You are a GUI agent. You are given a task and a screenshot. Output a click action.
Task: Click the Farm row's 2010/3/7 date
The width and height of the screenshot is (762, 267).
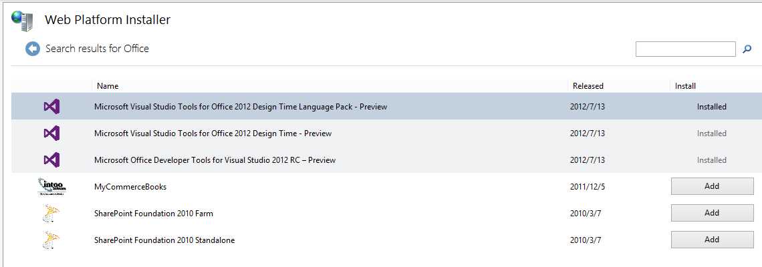[x=586, y=213]
